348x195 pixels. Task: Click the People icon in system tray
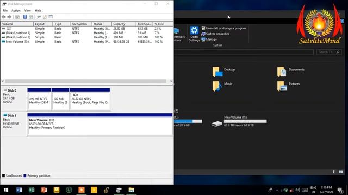click(270, 190)
